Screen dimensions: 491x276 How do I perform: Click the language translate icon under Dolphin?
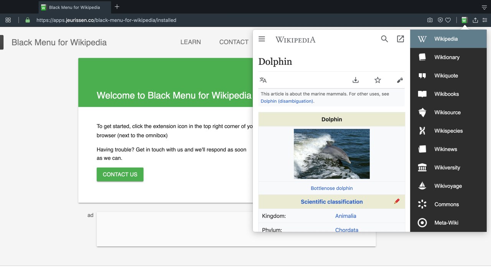(263, 80)
